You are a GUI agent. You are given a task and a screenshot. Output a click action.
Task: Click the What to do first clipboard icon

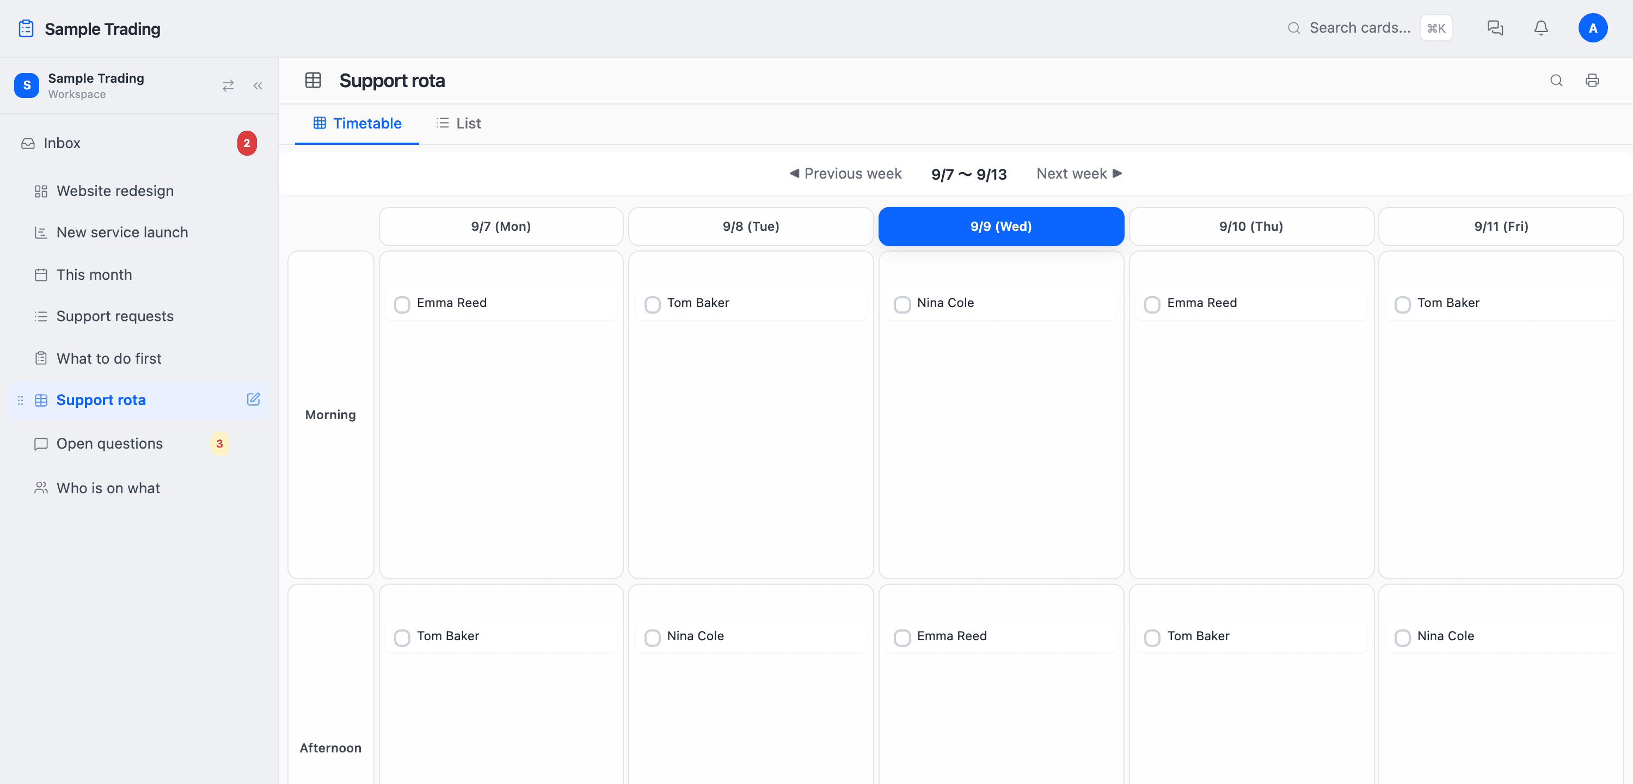41,358
